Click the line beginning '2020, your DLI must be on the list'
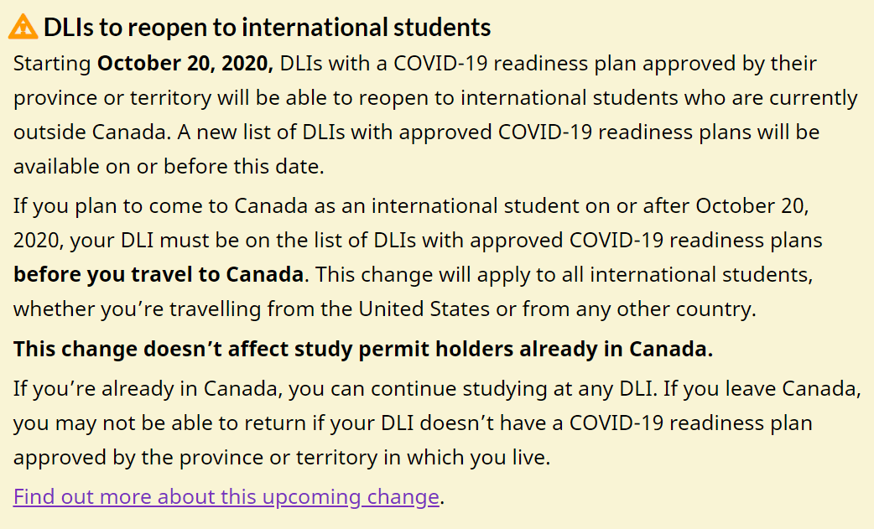Image resolution: width=874 pixels, height=529 pixels. tap(418, 241)
